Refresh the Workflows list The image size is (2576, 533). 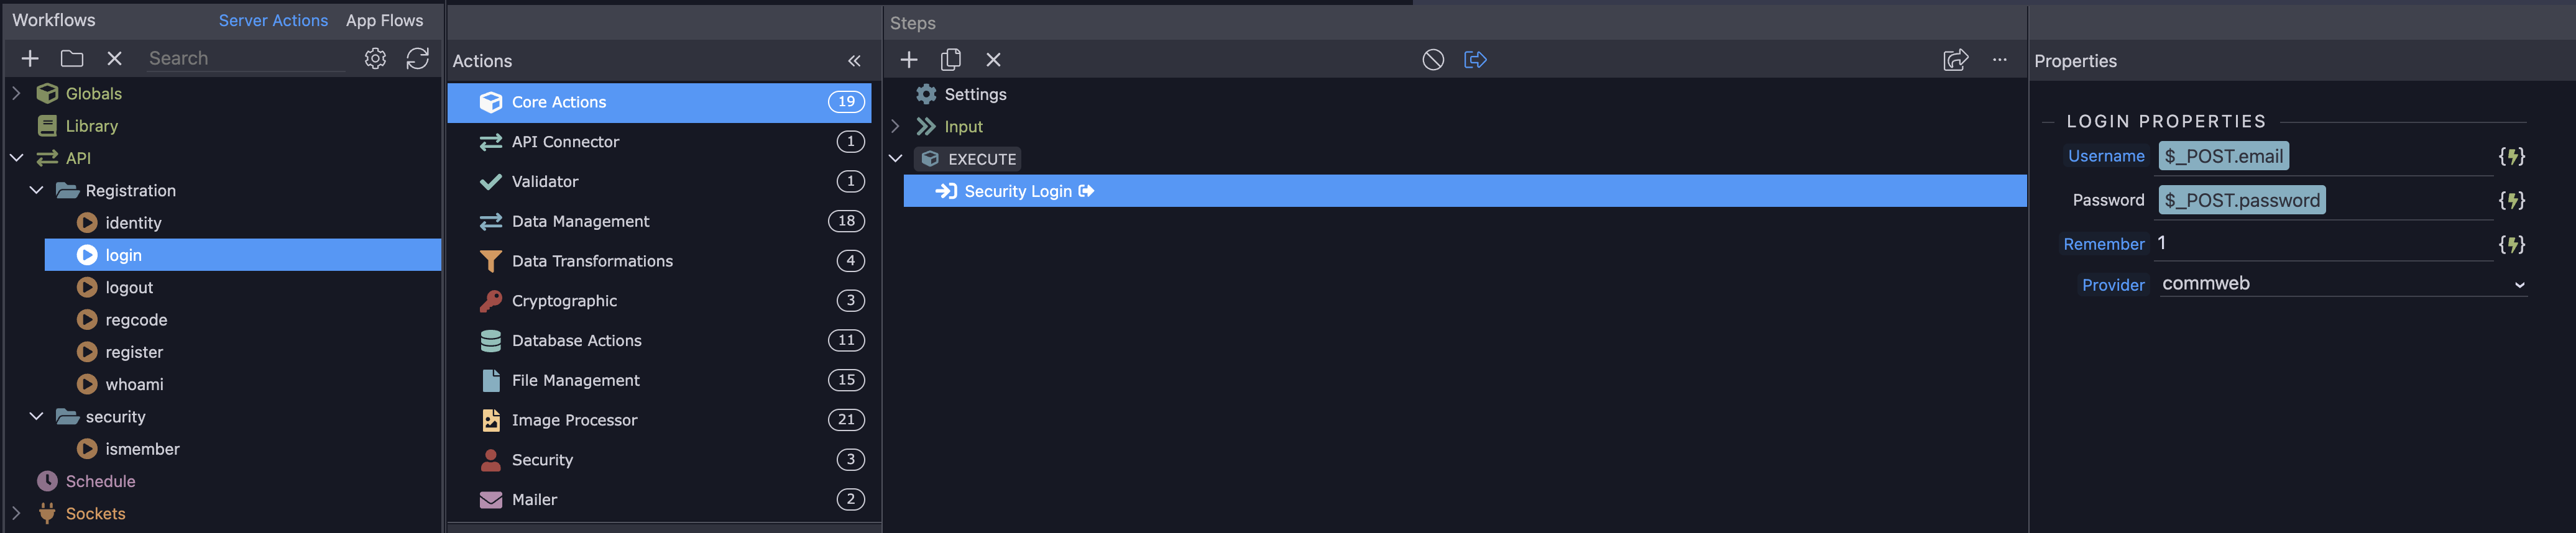(418, 59)
